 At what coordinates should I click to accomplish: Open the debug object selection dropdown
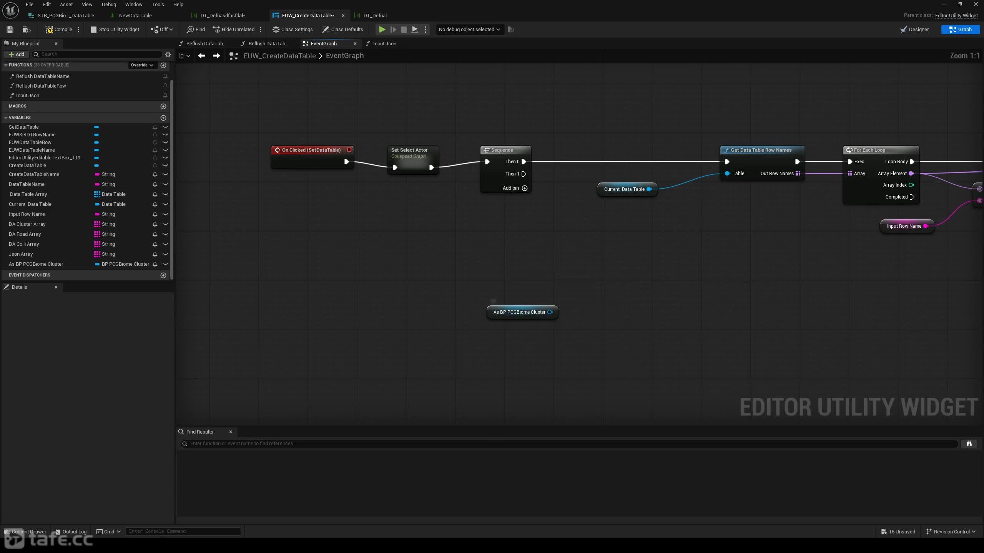click(469, 30)
